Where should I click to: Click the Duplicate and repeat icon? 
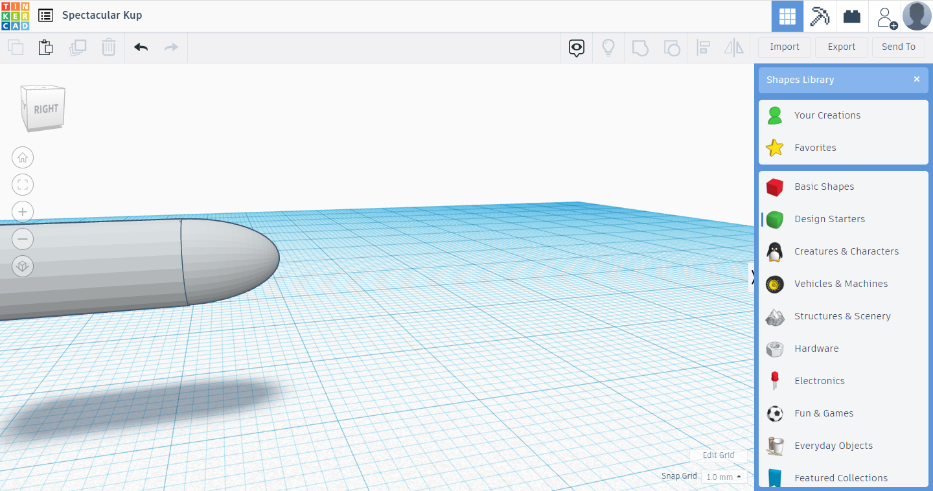tap(78, 47)
